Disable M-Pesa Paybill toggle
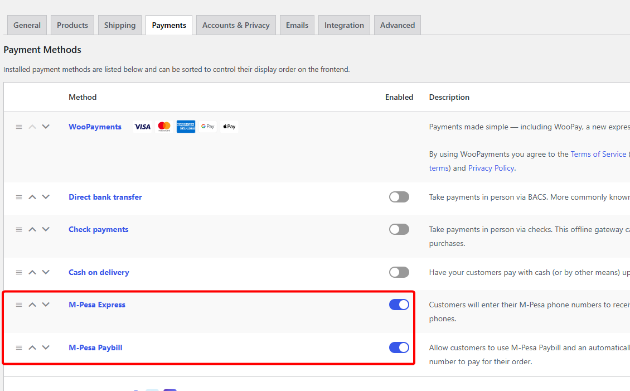 (399, 347)
